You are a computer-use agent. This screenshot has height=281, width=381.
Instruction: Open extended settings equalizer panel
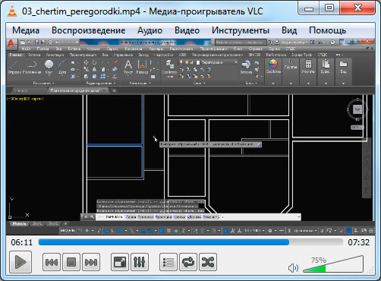point(140,262)
